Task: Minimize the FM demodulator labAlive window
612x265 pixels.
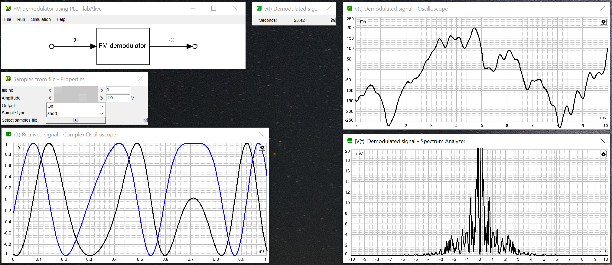Action: click(x=193, y=8)
